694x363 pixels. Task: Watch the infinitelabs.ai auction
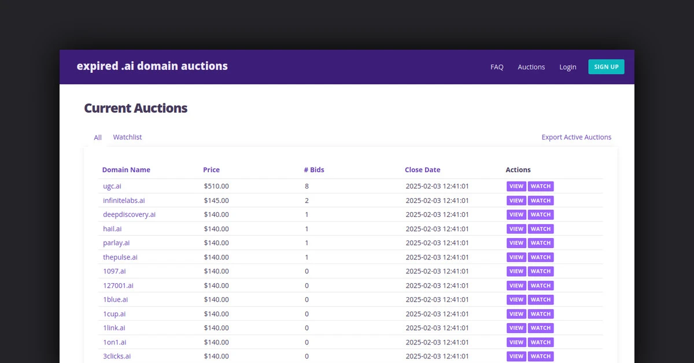pos(540,201)
